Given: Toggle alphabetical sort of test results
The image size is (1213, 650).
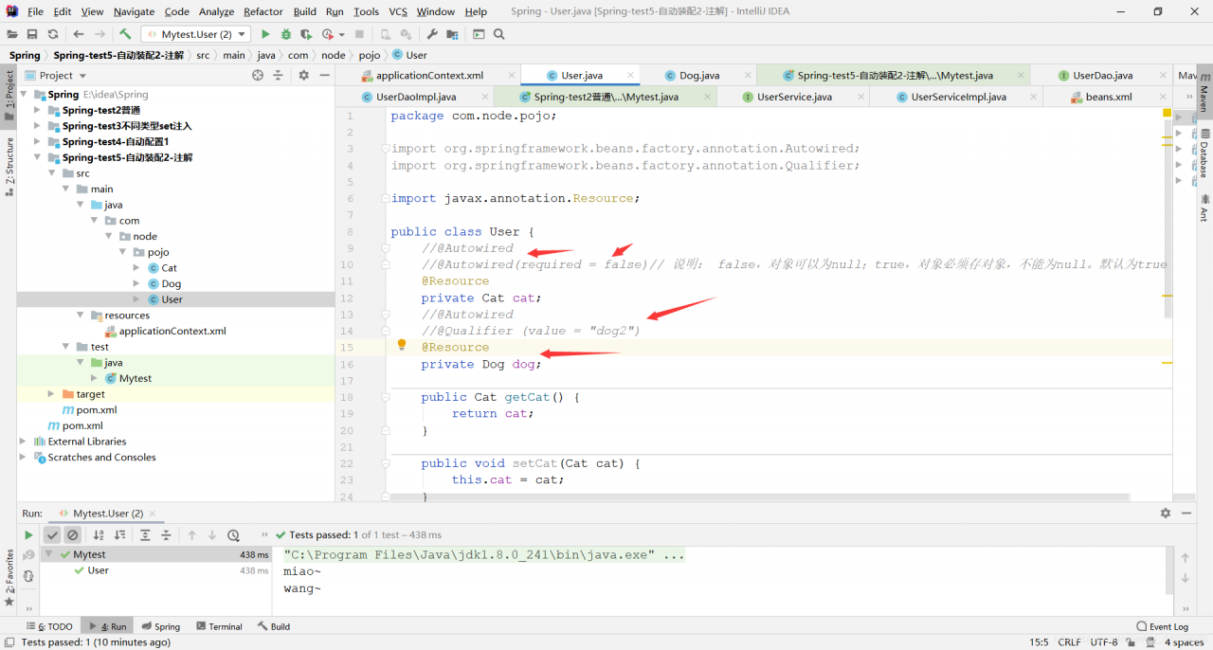Looking at the screenshot, I should [x=99, y=535].
